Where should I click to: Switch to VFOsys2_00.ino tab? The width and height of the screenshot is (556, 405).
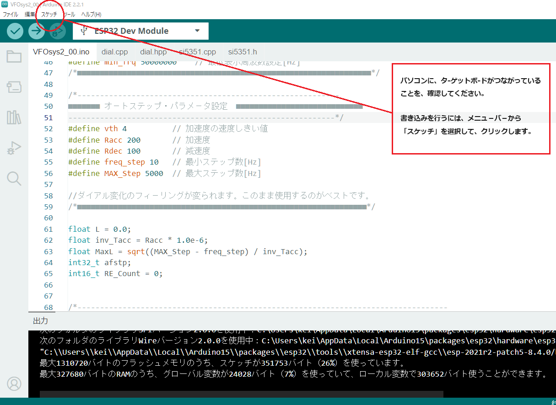[61, 52]
